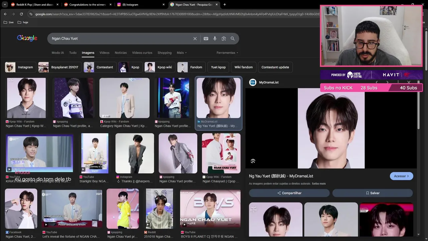
Task: Click the Compartilhar share button
Action: click(x=289, y=193)
